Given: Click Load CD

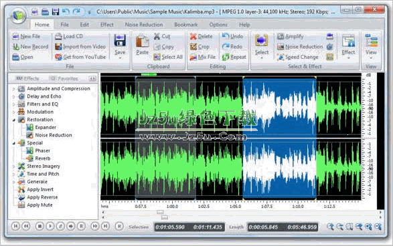Looking at the screenshot, I should pos(69,36).
